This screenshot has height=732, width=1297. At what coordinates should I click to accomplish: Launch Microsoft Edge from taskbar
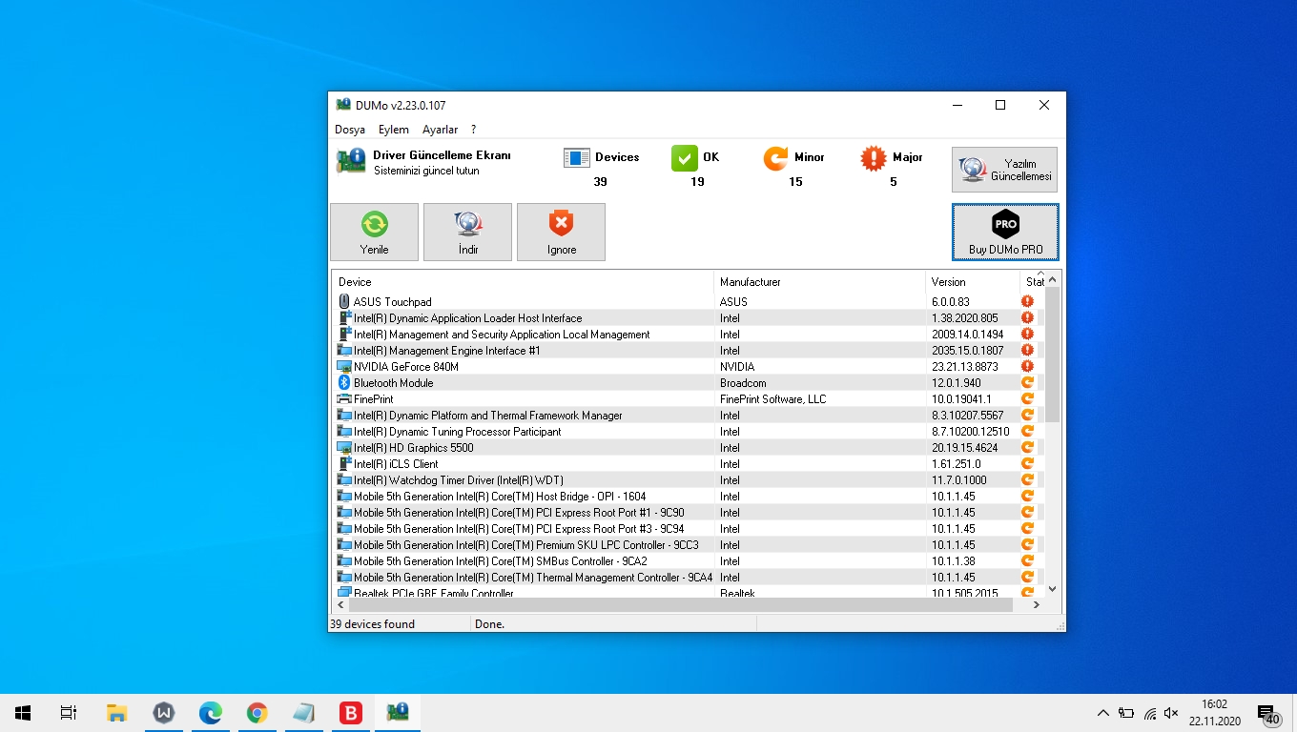point(210,713)
